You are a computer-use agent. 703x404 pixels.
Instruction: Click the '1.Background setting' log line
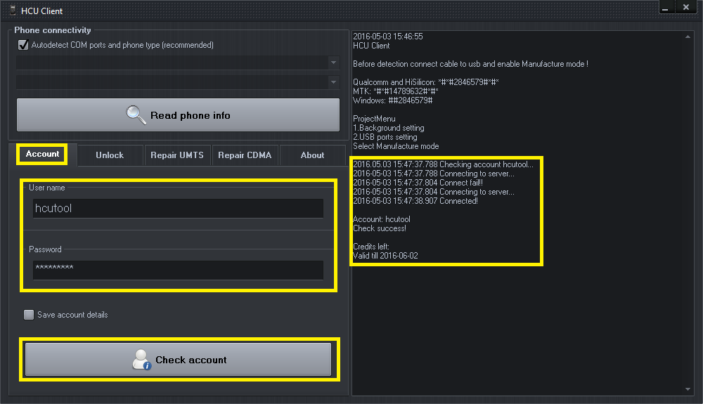388,128
